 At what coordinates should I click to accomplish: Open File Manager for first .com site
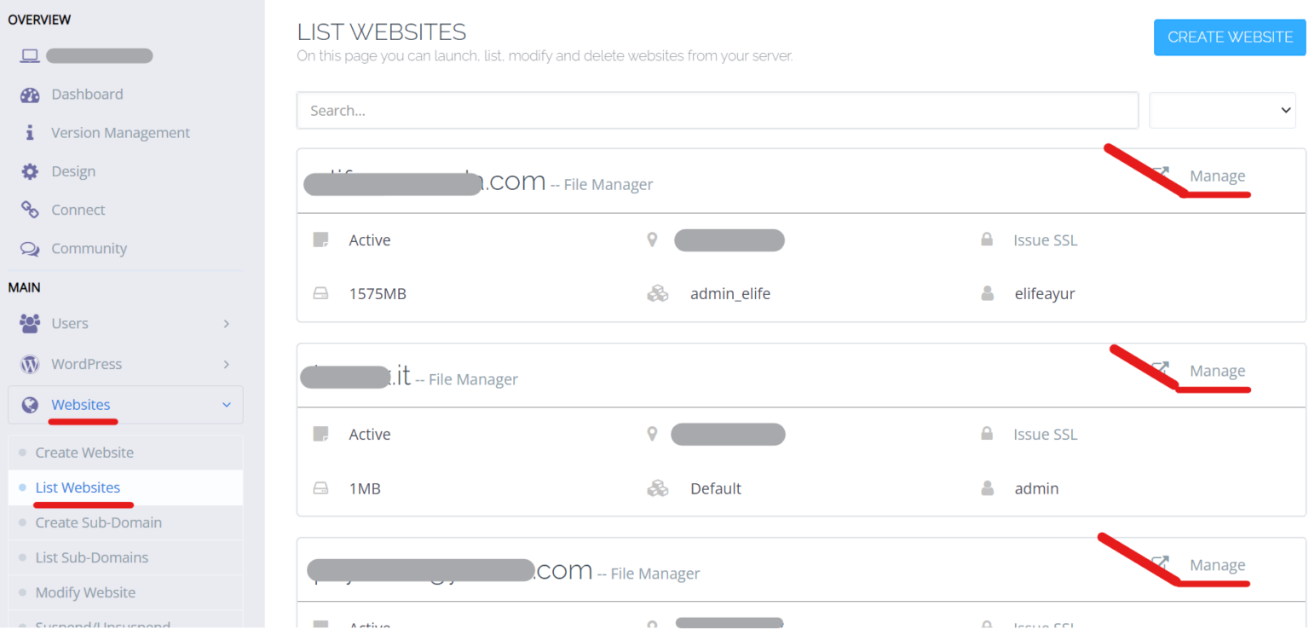(608, 184)
